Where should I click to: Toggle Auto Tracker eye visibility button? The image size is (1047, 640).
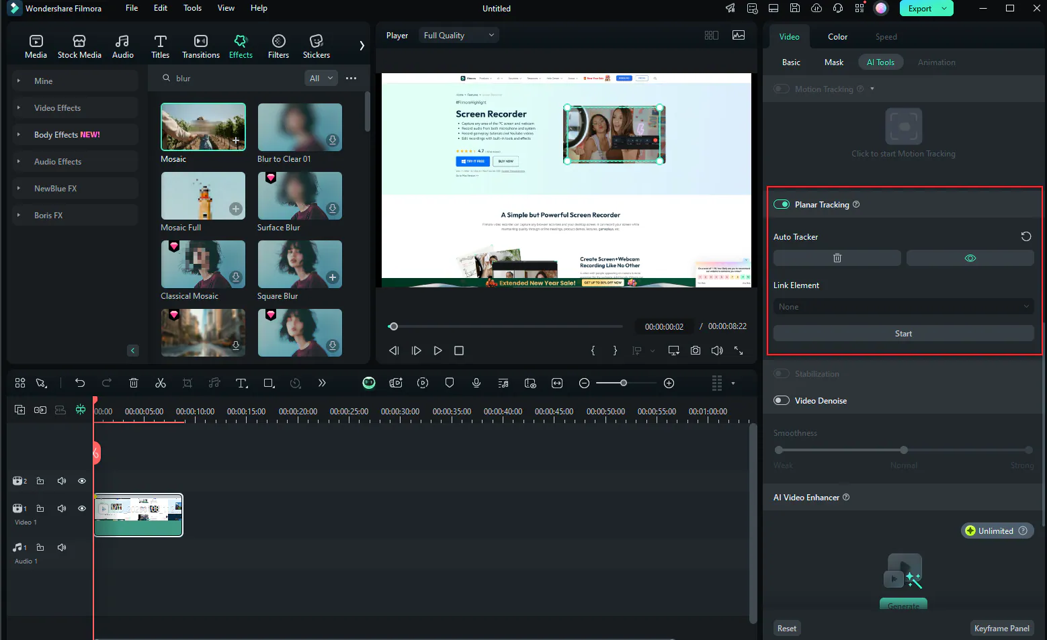tap(970, 258)
